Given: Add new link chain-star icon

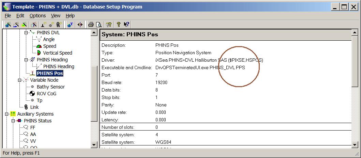Looking at the screenshot, I should coord(59,24).
